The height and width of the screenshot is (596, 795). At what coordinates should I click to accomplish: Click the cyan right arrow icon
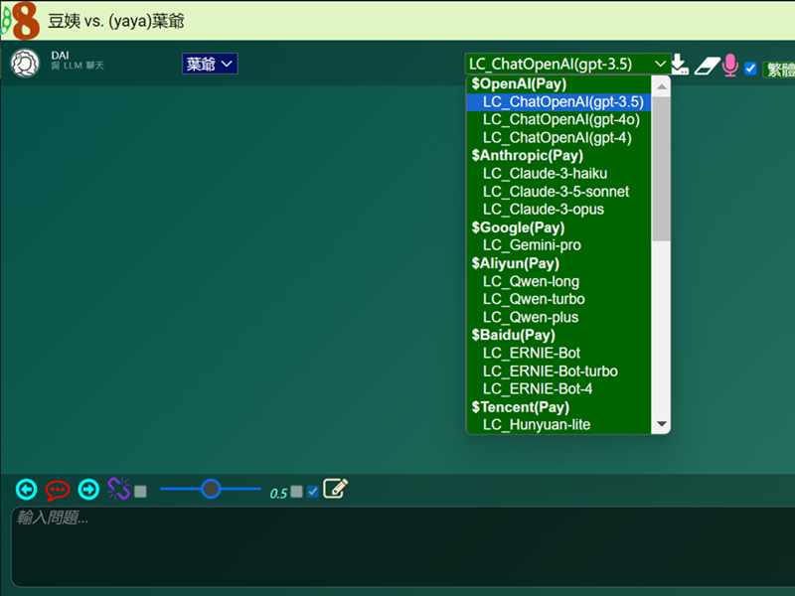coord(88,489)
